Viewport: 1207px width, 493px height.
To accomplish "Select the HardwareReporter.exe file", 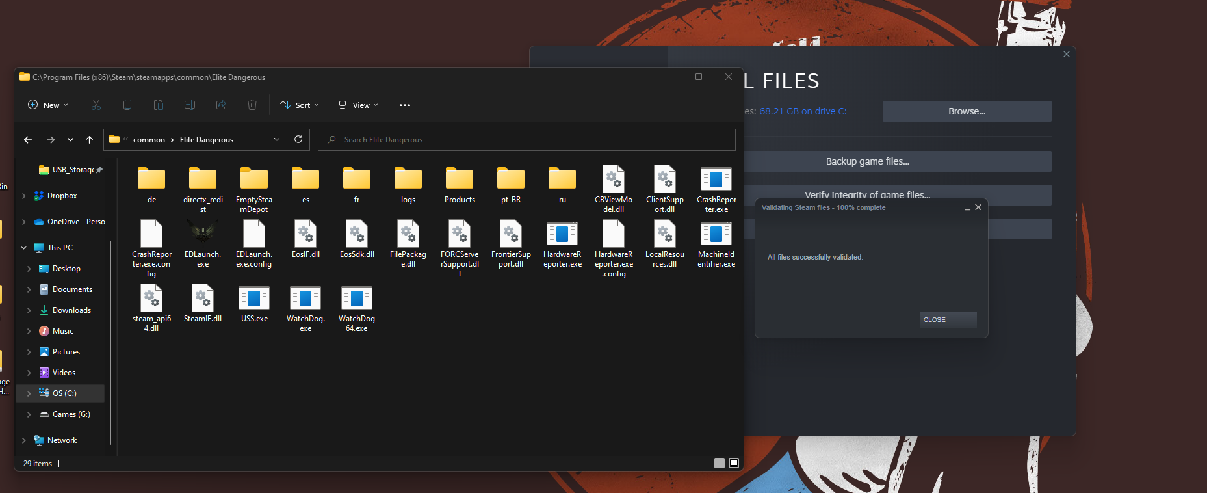I will tap(562, 244).
